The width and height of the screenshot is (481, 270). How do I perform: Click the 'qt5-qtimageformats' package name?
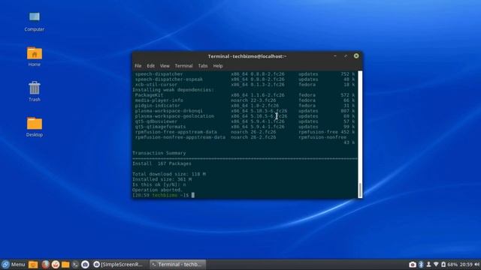pos(160,127)
